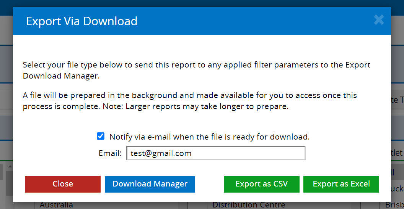Click 'Select your file type below' paragraph
404x209 pixels.
(196, 70)
